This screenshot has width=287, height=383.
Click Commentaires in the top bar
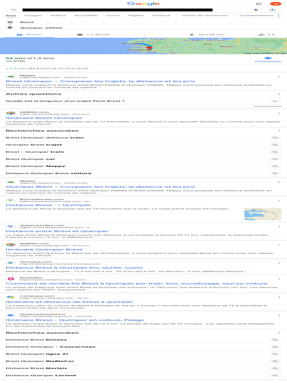256,15
